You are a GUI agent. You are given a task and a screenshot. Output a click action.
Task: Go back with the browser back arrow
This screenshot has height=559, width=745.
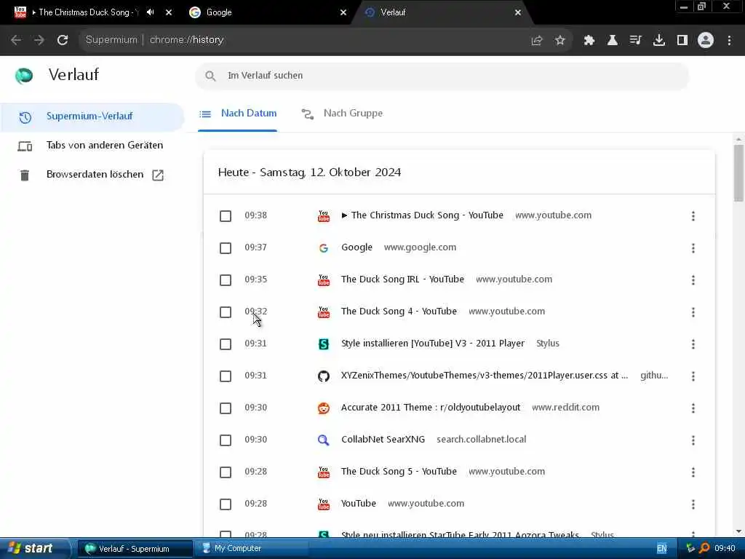[x=16, y=40]
